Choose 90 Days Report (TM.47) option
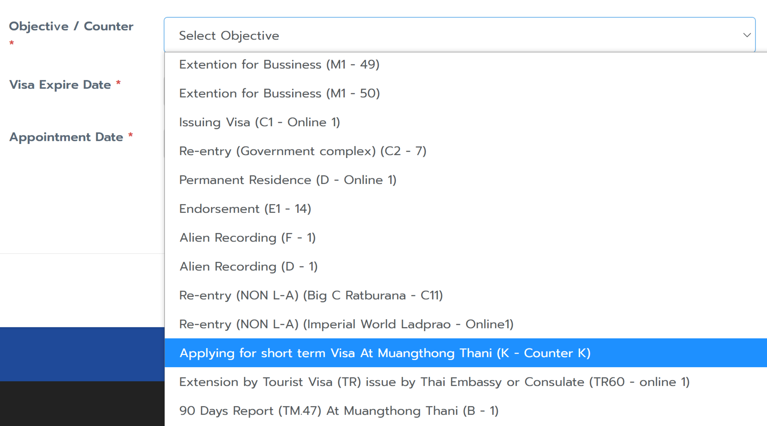The image size is (767, 426). pyautogui.click(x=339, y=411)
